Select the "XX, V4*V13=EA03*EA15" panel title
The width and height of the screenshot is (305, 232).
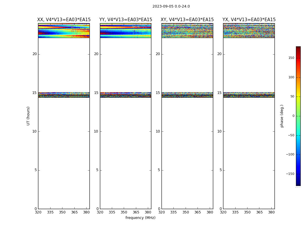click(x=64, y=20)
